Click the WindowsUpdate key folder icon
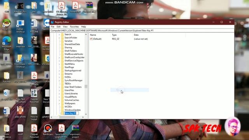Screen dimensions: 249x140 [62, 110]
